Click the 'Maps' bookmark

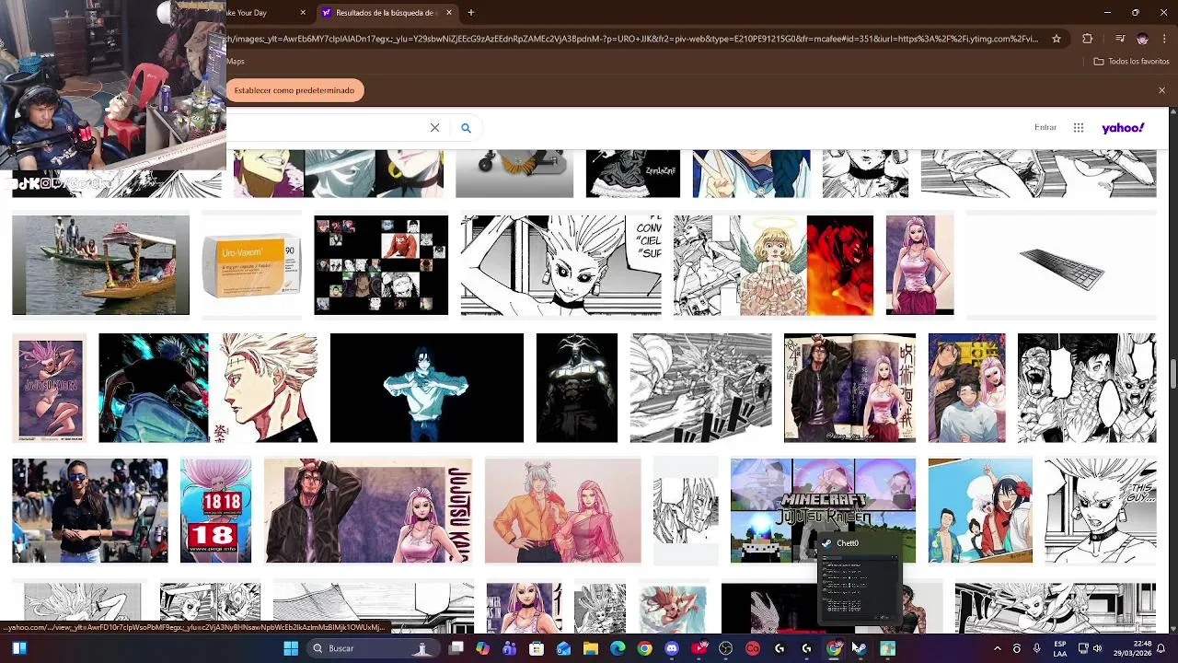click(x=236, y=62)
